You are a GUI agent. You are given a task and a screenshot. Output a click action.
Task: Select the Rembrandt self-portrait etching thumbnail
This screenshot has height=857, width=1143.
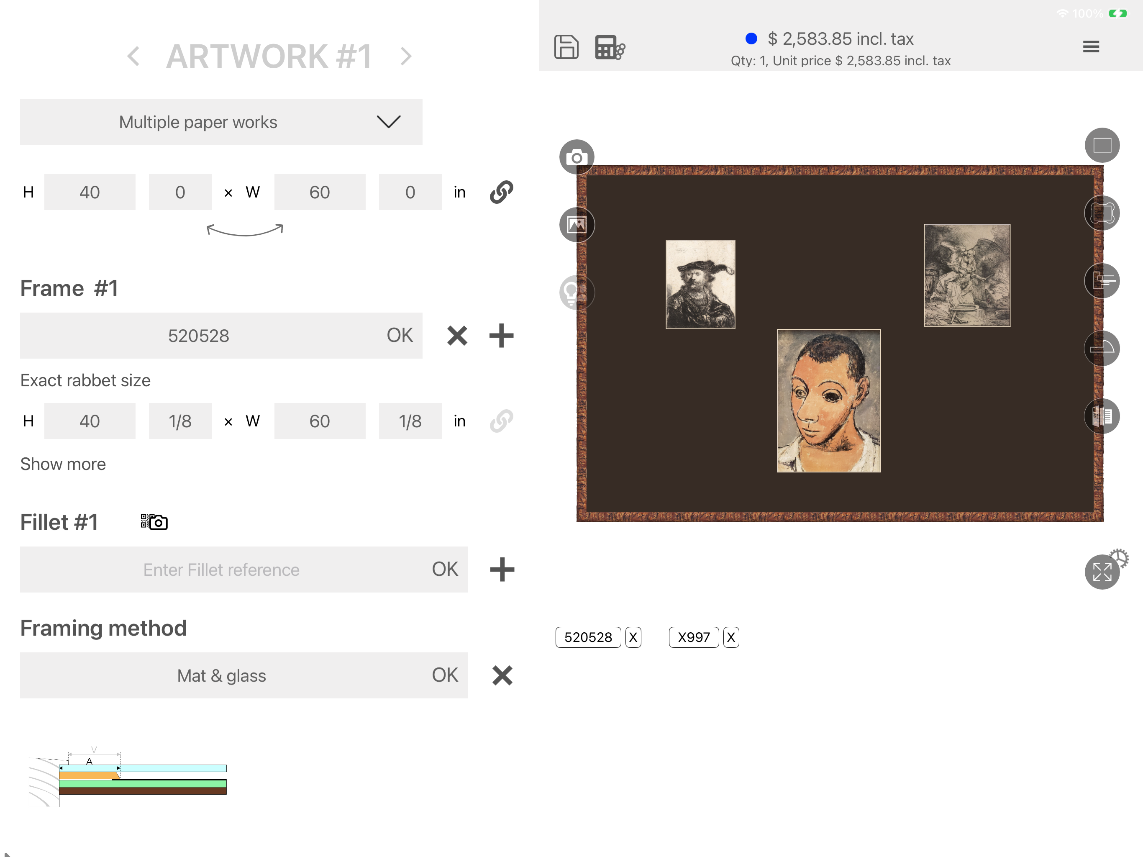pyautogui.click(x=700, y=284)
